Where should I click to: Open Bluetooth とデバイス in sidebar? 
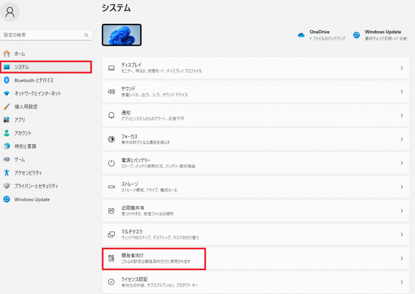point(34,80)
